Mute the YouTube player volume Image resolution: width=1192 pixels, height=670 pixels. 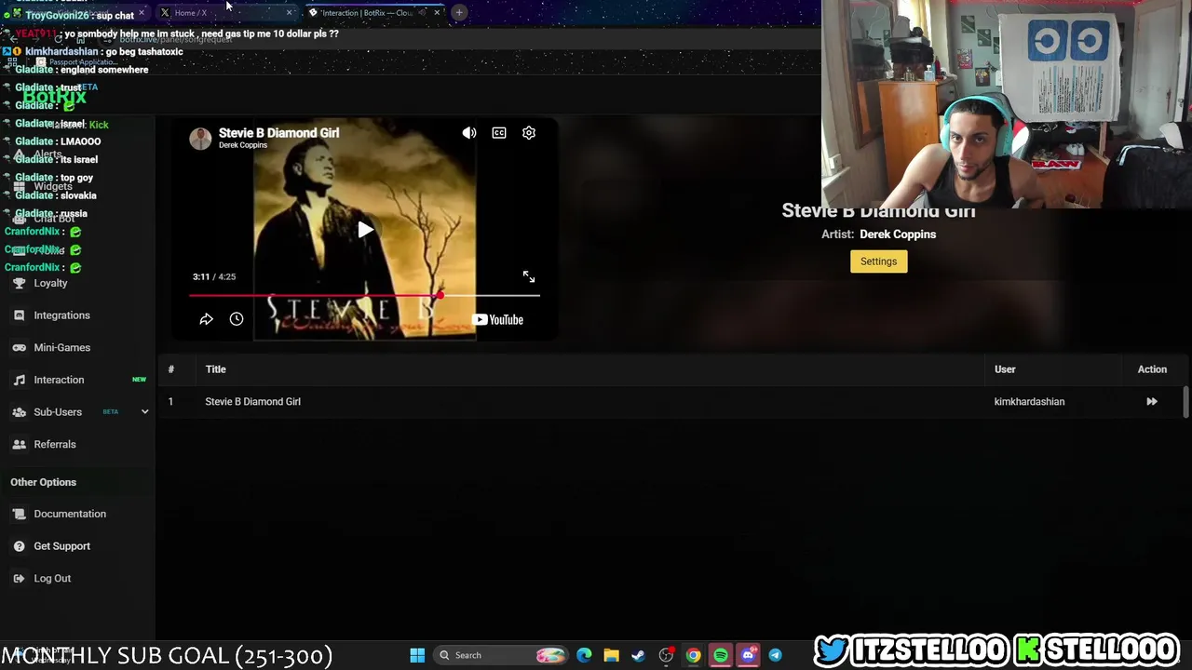pos(469,133)
